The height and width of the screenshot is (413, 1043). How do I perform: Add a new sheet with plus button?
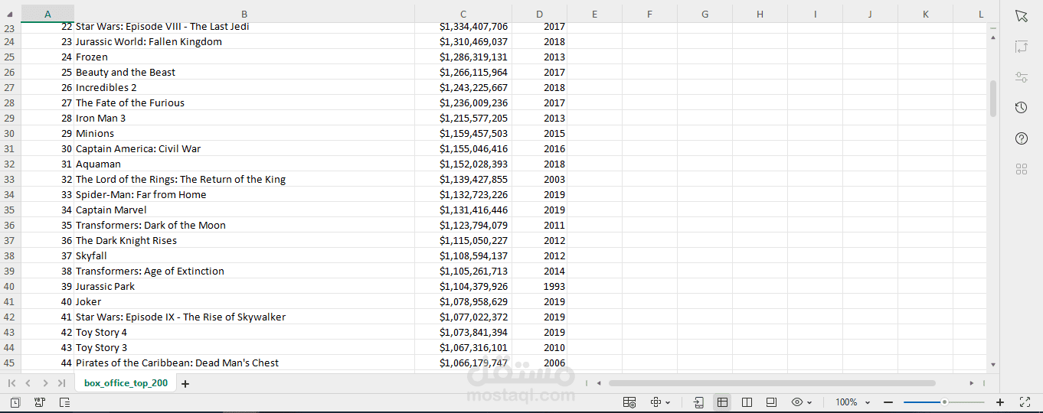coord(185,384)
